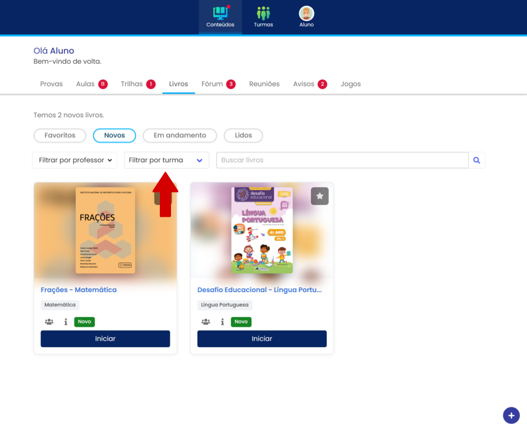This screenshot has width=527, height=431.
Task: Open the Turmas section icon
Action: click(x=263, y=16)
